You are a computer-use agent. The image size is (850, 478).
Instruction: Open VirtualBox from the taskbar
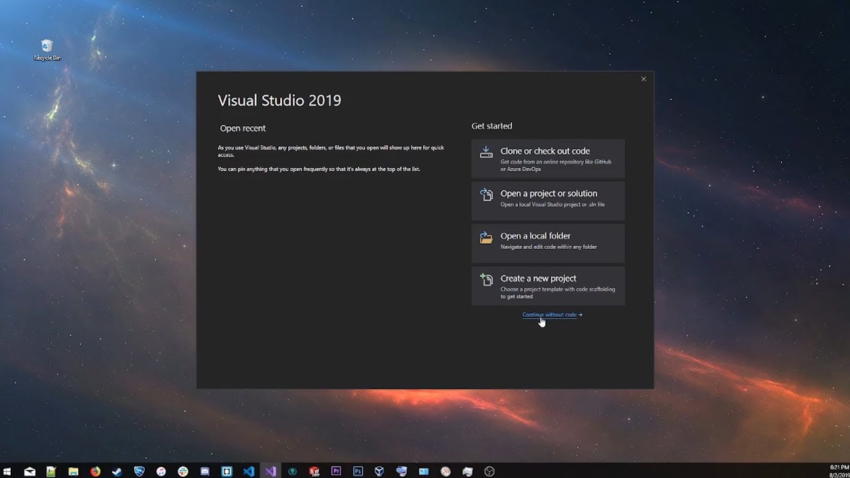(380, 471)
